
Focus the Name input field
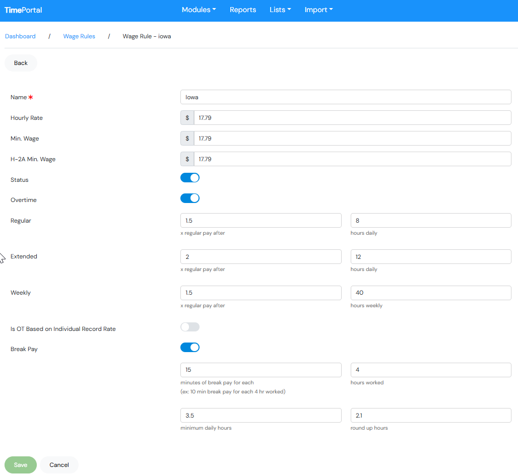[346, 97]
